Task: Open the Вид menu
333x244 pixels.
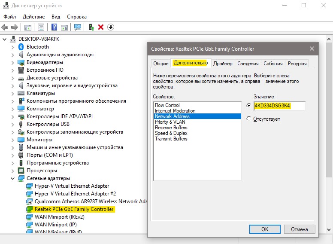Action: (x=56, y=17)
